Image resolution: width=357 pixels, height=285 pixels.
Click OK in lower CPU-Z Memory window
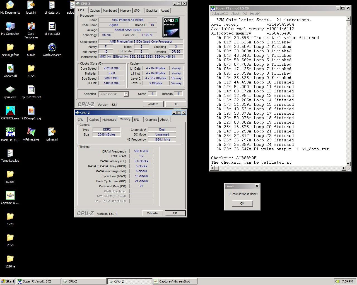tap(175, 213)
